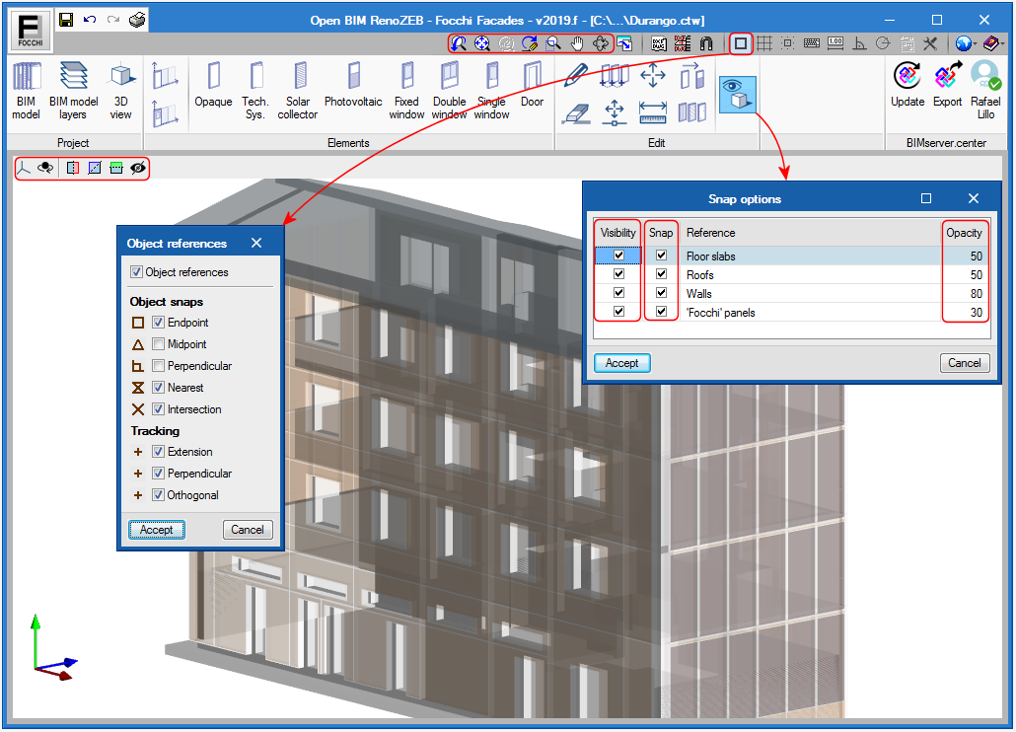The width and height of the screenshot is (1016, 732).
Task: Uncheck the Orthogonal tracking checkbox
Action: pos(158,495)
